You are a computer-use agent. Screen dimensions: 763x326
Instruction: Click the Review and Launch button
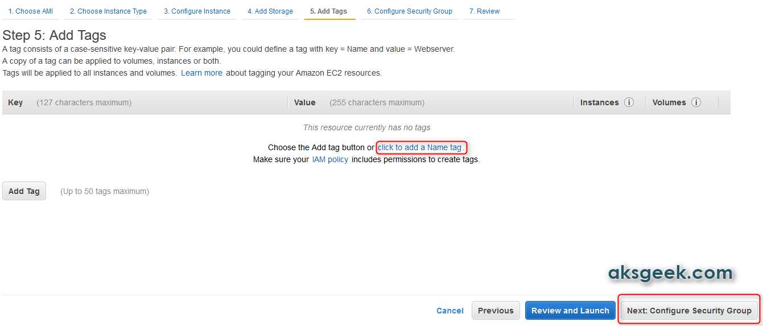[570, 311]
